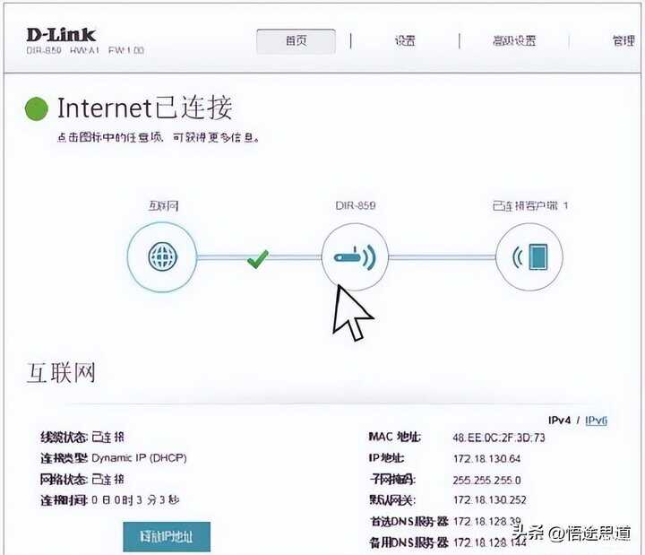
Task: Switch to the IPv6 view
Action: (596, 421)
